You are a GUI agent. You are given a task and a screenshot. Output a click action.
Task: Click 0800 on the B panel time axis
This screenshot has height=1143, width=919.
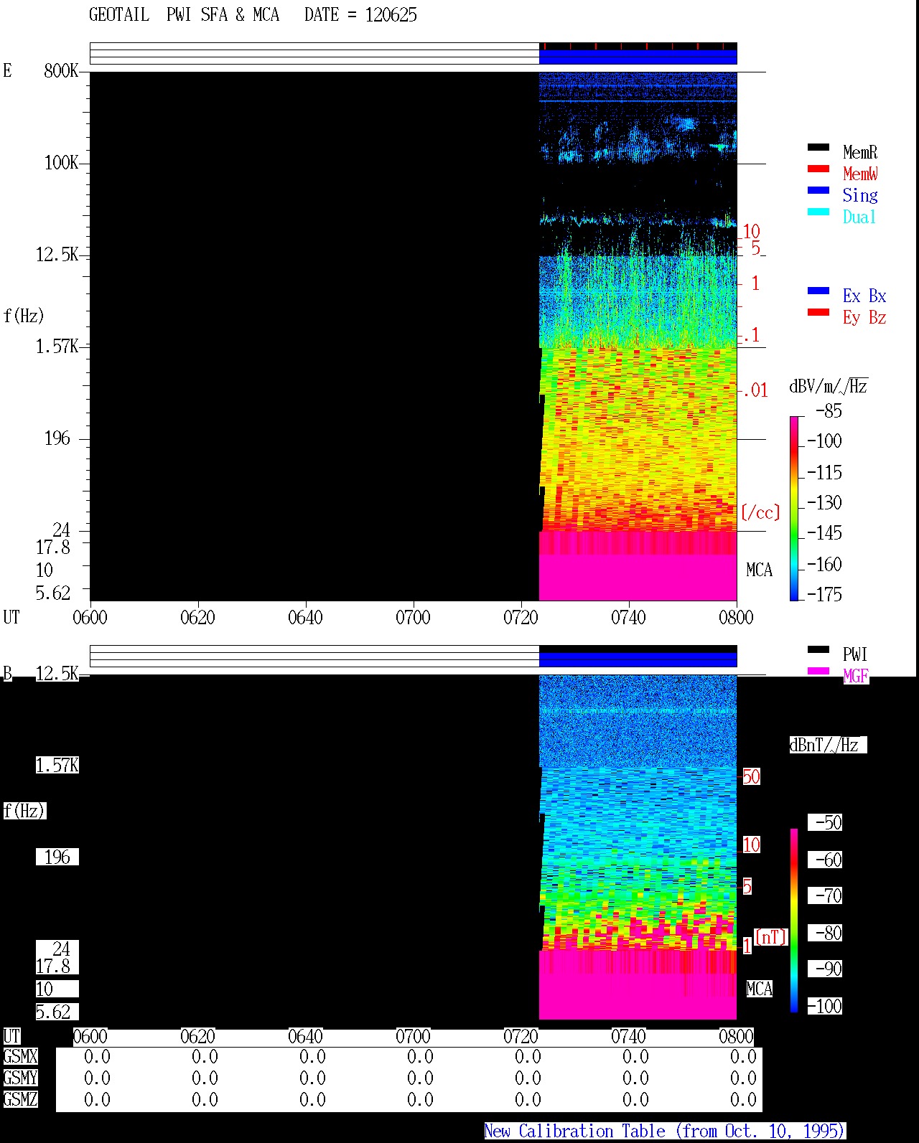tap(736, 1036)
